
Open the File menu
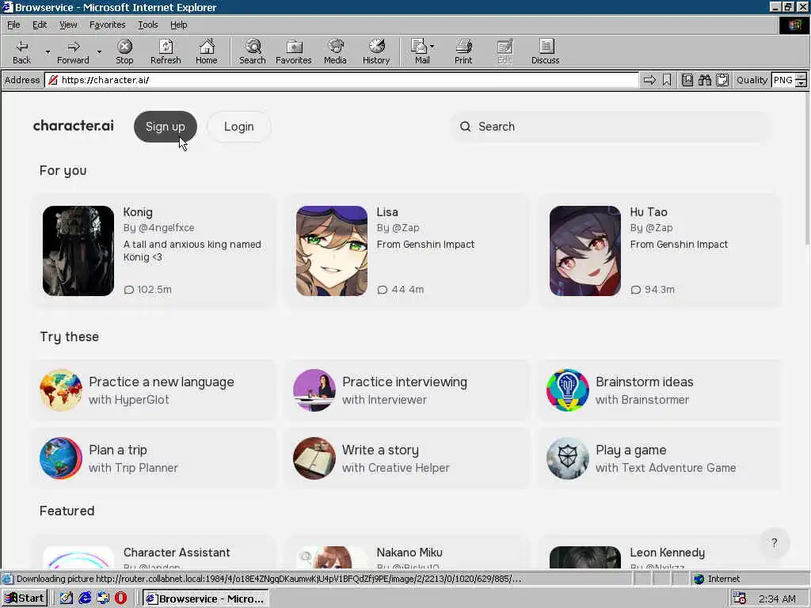coord(13,25)
